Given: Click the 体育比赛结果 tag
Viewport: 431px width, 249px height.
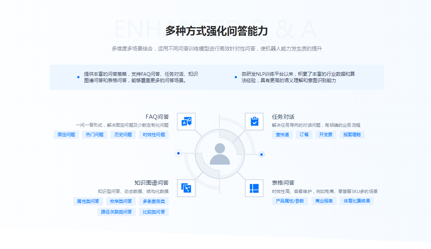Looking at the screenshot, I should pos(357,201).
